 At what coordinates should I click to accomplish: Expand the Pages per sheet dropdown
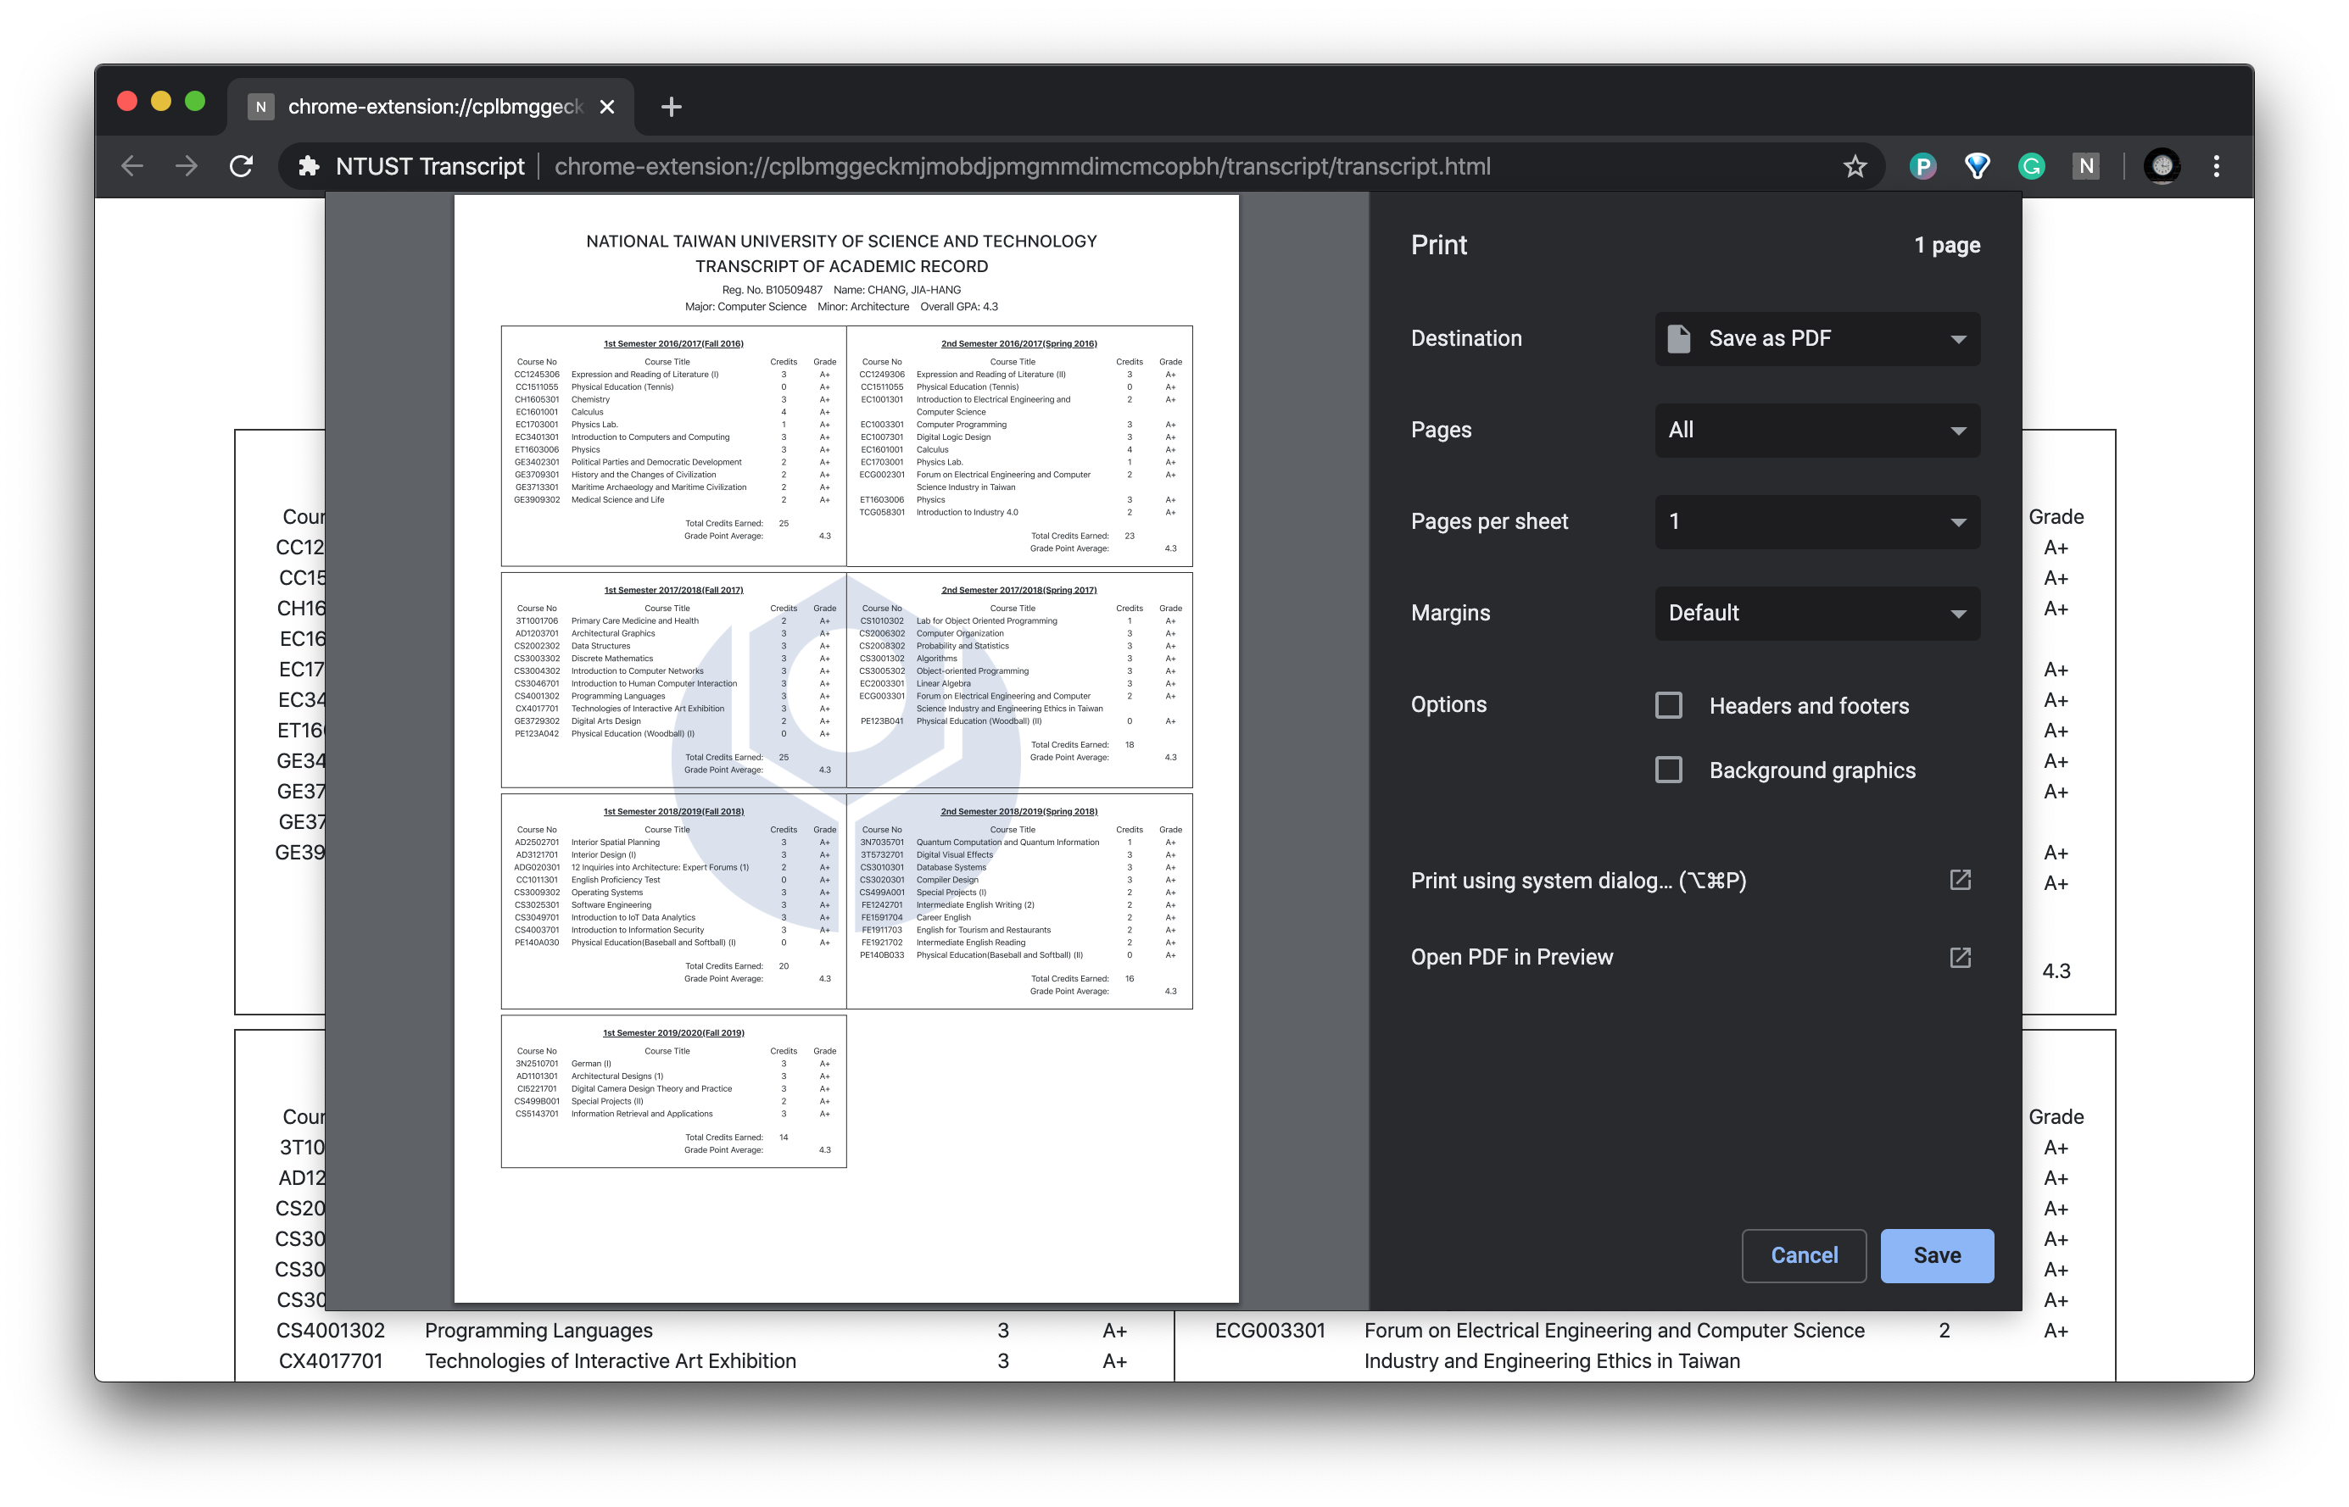click(1816, 521)
